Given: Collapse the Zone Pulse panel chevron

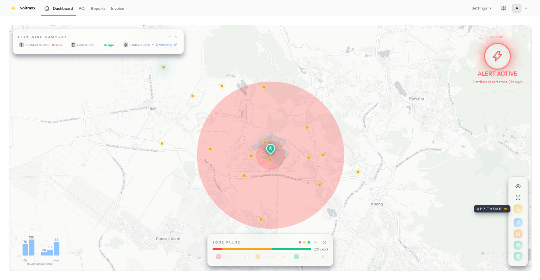Looking at the screenshot, I should click(x=316, y=242).
